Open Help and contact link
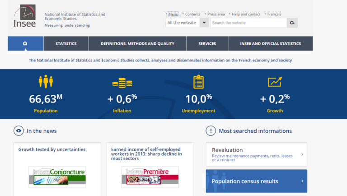Screen dimensions: 347x196 point(246,14)
